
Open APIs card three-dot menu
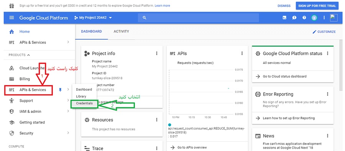tap(242, 53)
